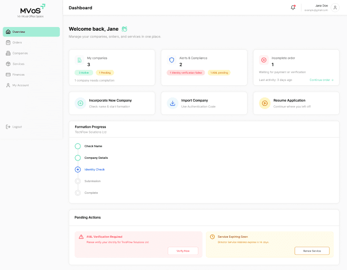Click the Service Expiring clock icon
Screen dimensions: 347x270
pyautogui.click(x=212, y=237)
